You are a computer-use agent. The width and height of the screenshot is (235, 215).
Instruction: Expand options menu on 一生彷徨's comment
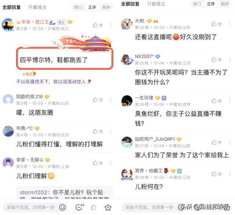click(x=229, y=101)
